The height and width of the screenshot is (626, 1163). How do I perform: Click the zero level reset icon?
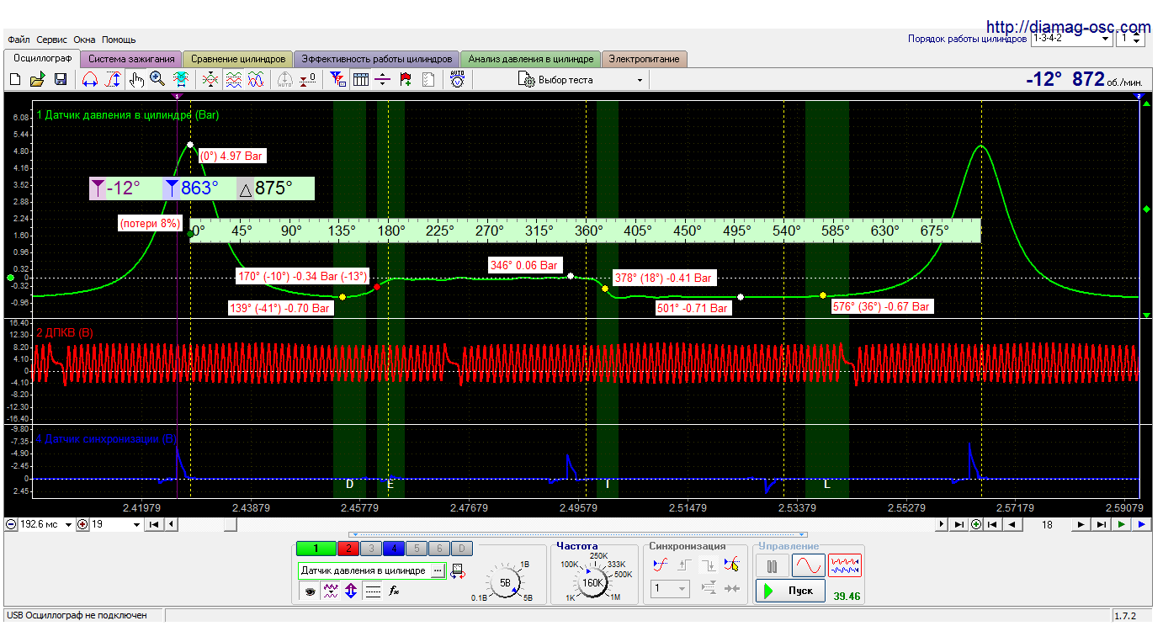coord(308,79)
